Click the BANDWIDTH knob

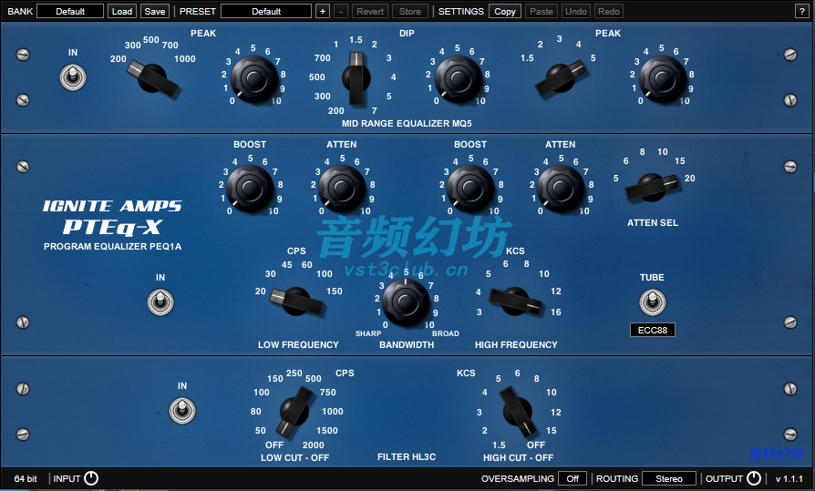click(x=406, y=302)
